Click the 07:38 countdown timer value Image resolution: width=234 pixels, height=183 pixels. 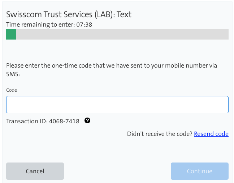coord(84,24)
